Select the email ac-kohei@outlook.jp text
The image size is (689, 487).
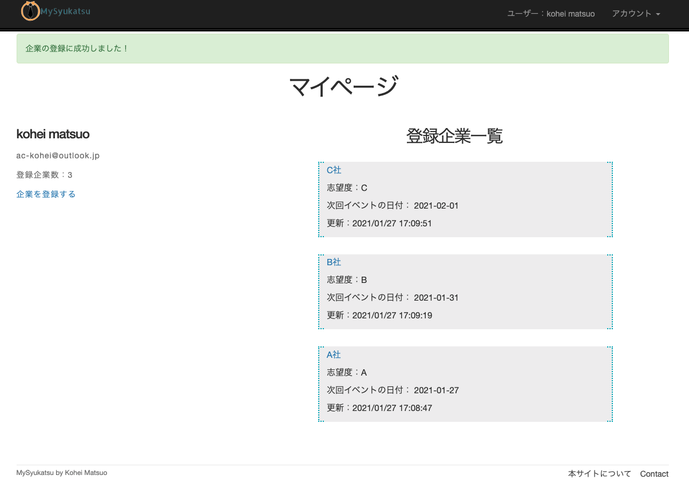click(58, 155)
